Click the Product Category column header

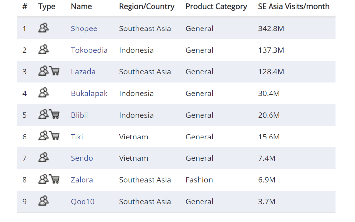pos(216,7)
